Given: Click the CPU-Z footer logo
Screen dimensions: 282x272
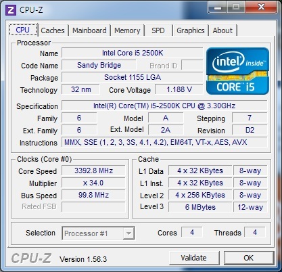Looking at the screenshot, I should 31,258.
